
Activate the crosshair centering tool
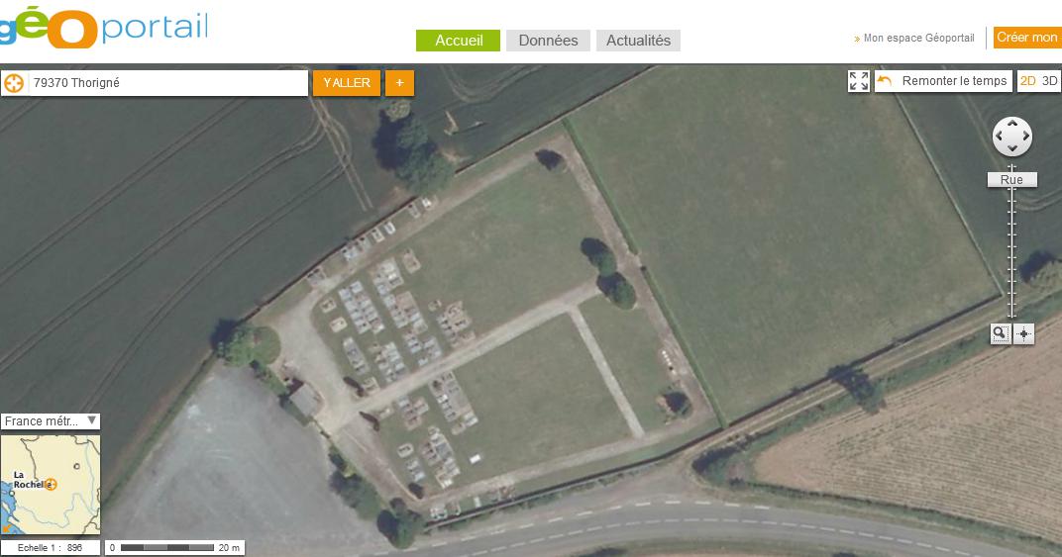pos(1023,333)
